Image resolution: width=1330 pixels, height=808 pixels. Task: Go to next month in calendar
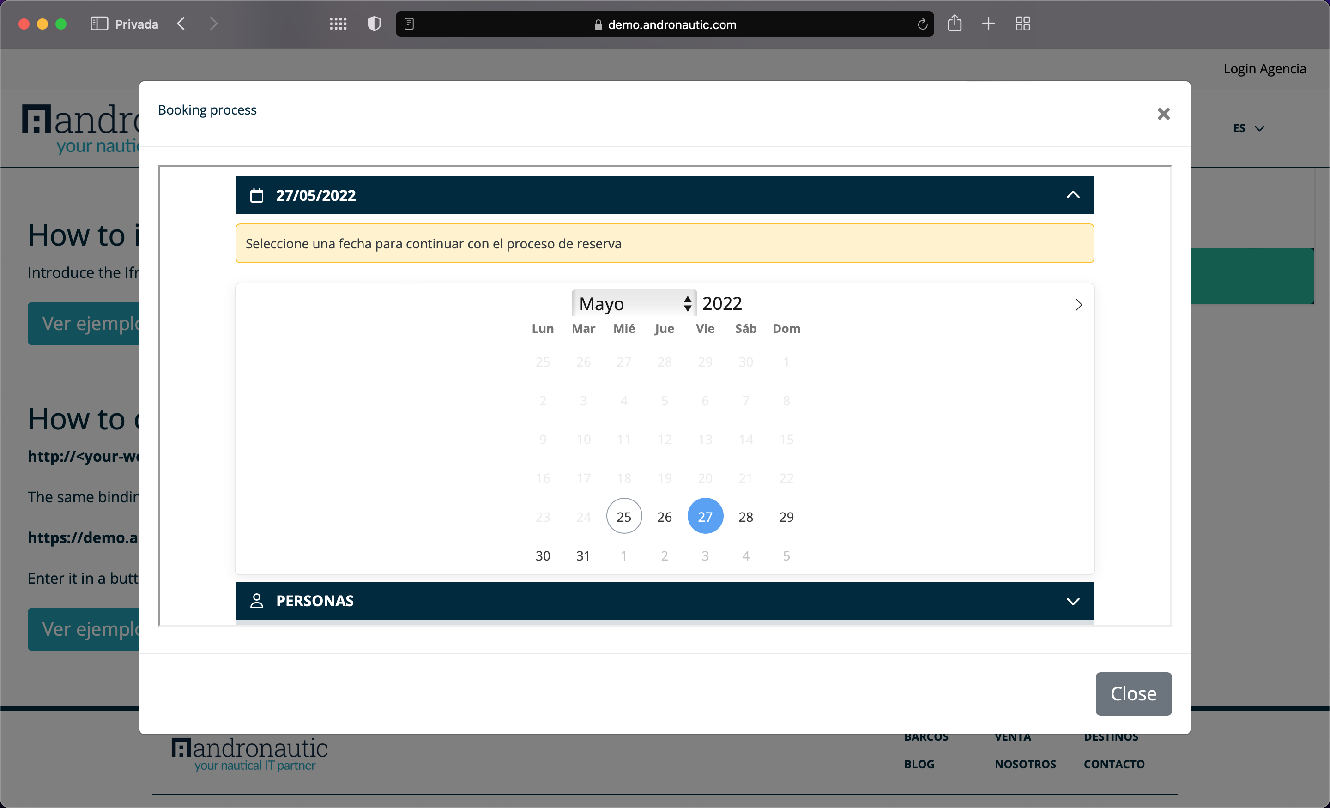(1078, 305)
